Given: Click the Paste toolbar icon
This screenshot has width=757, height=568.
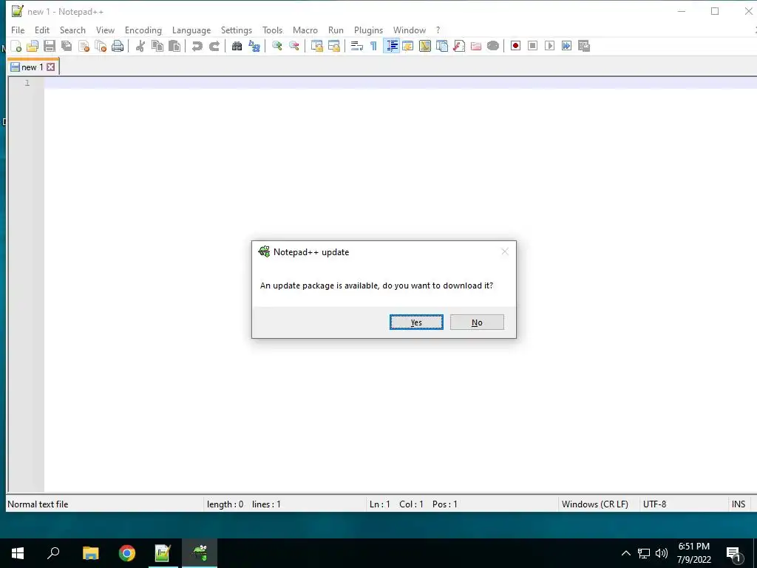Looking at the screenshot, I should pyautogui.click(x=174, y=46).
